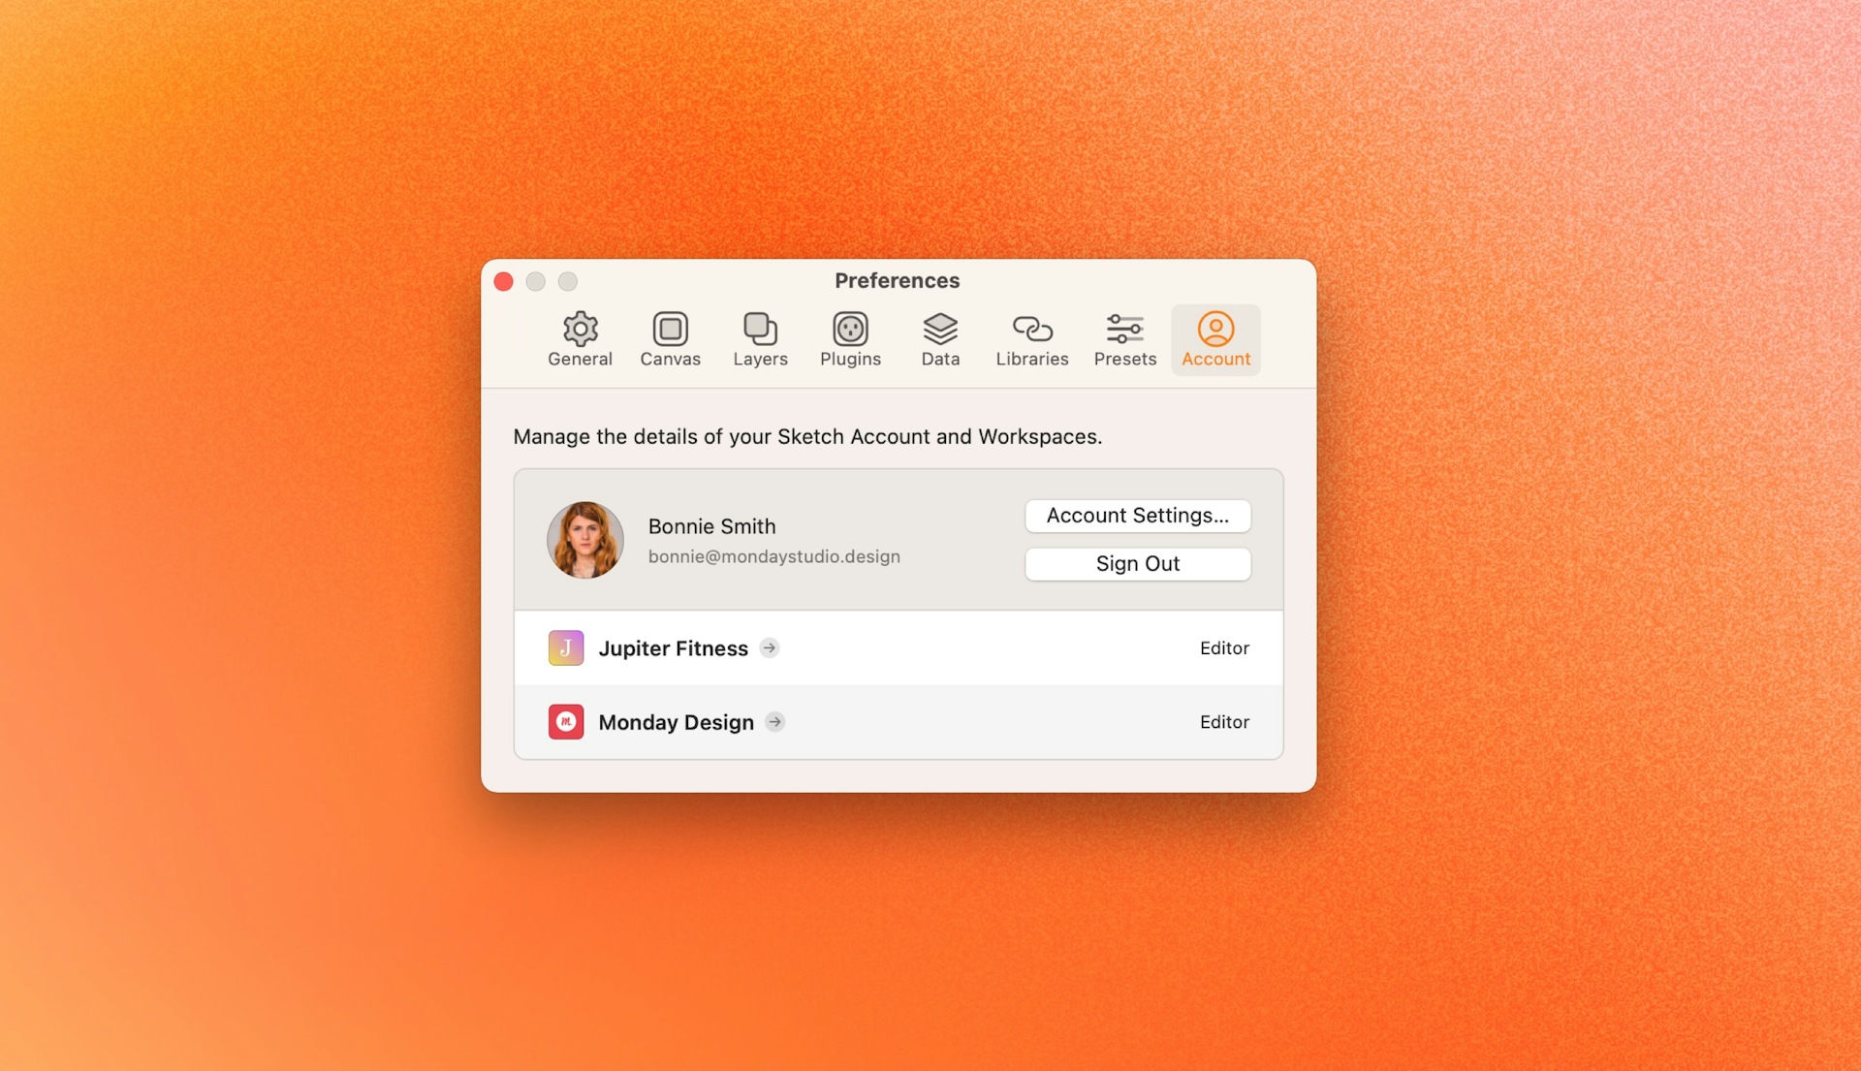1861x1071 pixels.
Task: Toggle Jupiter Fitness editor role
Action: (x=1223, y=646)
